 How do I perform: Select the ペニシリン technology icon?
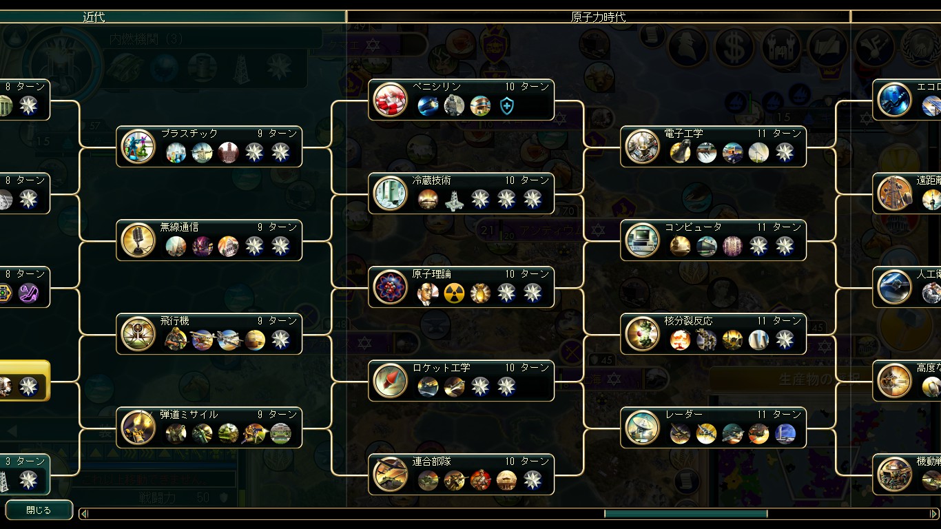coord(391,100)
